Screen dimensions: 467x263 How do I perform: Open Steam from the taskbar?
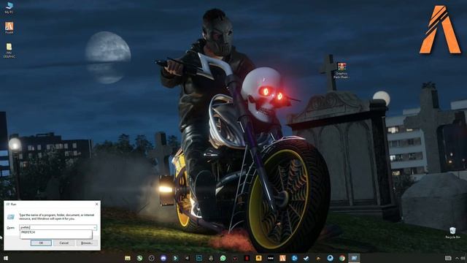(306, 258)
